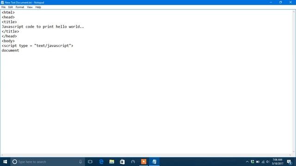Open Task View from the taskbar

90,162
